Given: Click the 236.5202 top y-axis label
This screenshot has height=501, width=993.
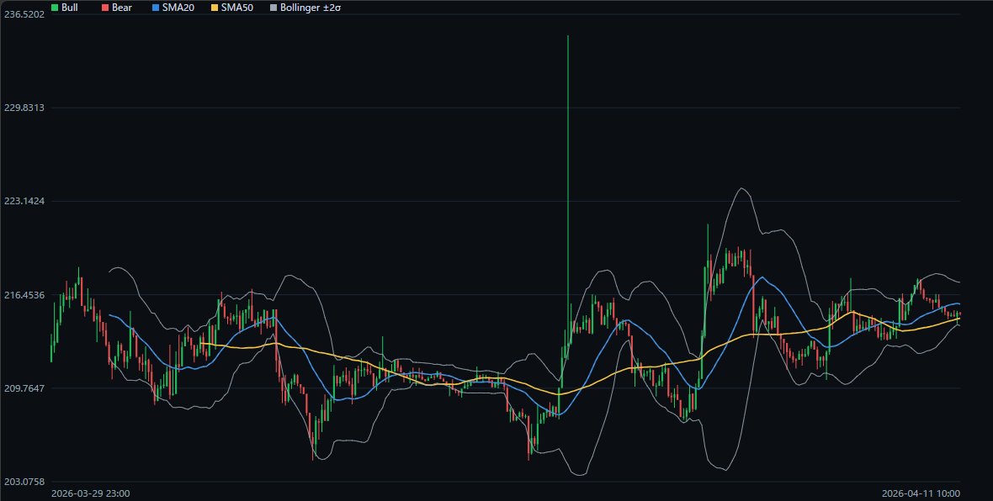Looking at the screenshot, I should 24,15.
